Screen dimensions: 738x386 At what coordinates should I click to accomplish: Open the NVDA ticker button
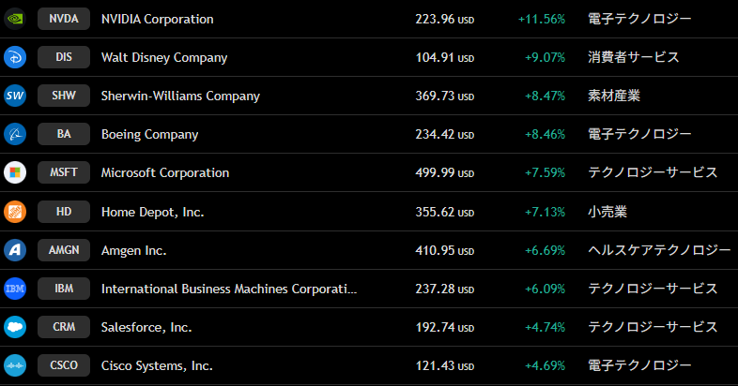(64, 19)
